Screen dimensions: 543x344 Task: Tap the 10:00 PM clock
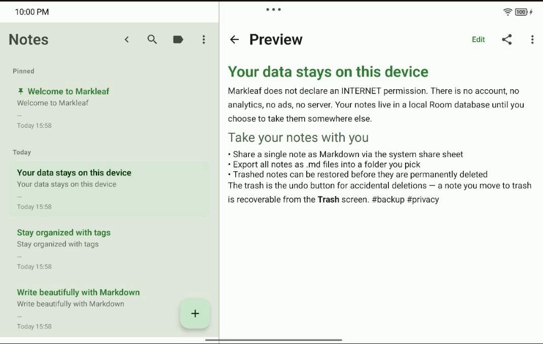pos(32,12)
